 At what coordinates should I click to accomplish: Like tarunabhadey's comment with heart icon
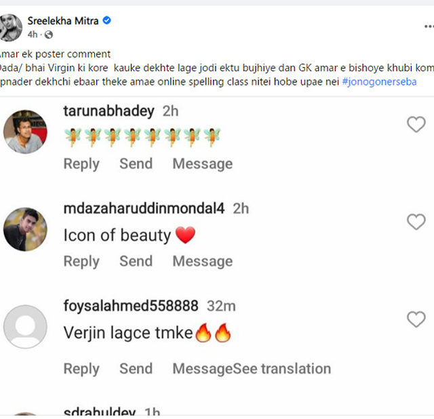416,124
